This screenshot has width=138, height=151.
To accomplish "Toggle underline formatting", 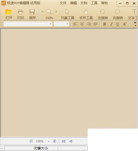I will click(x=118, y=24).
